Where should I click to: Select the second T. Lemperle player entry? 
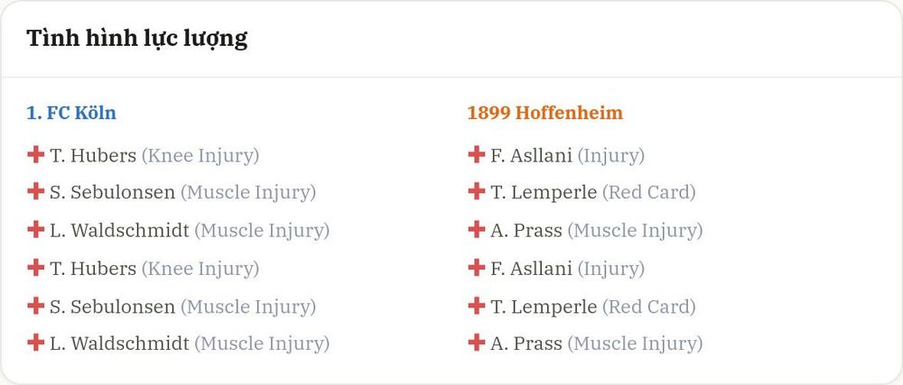[544, 307]
